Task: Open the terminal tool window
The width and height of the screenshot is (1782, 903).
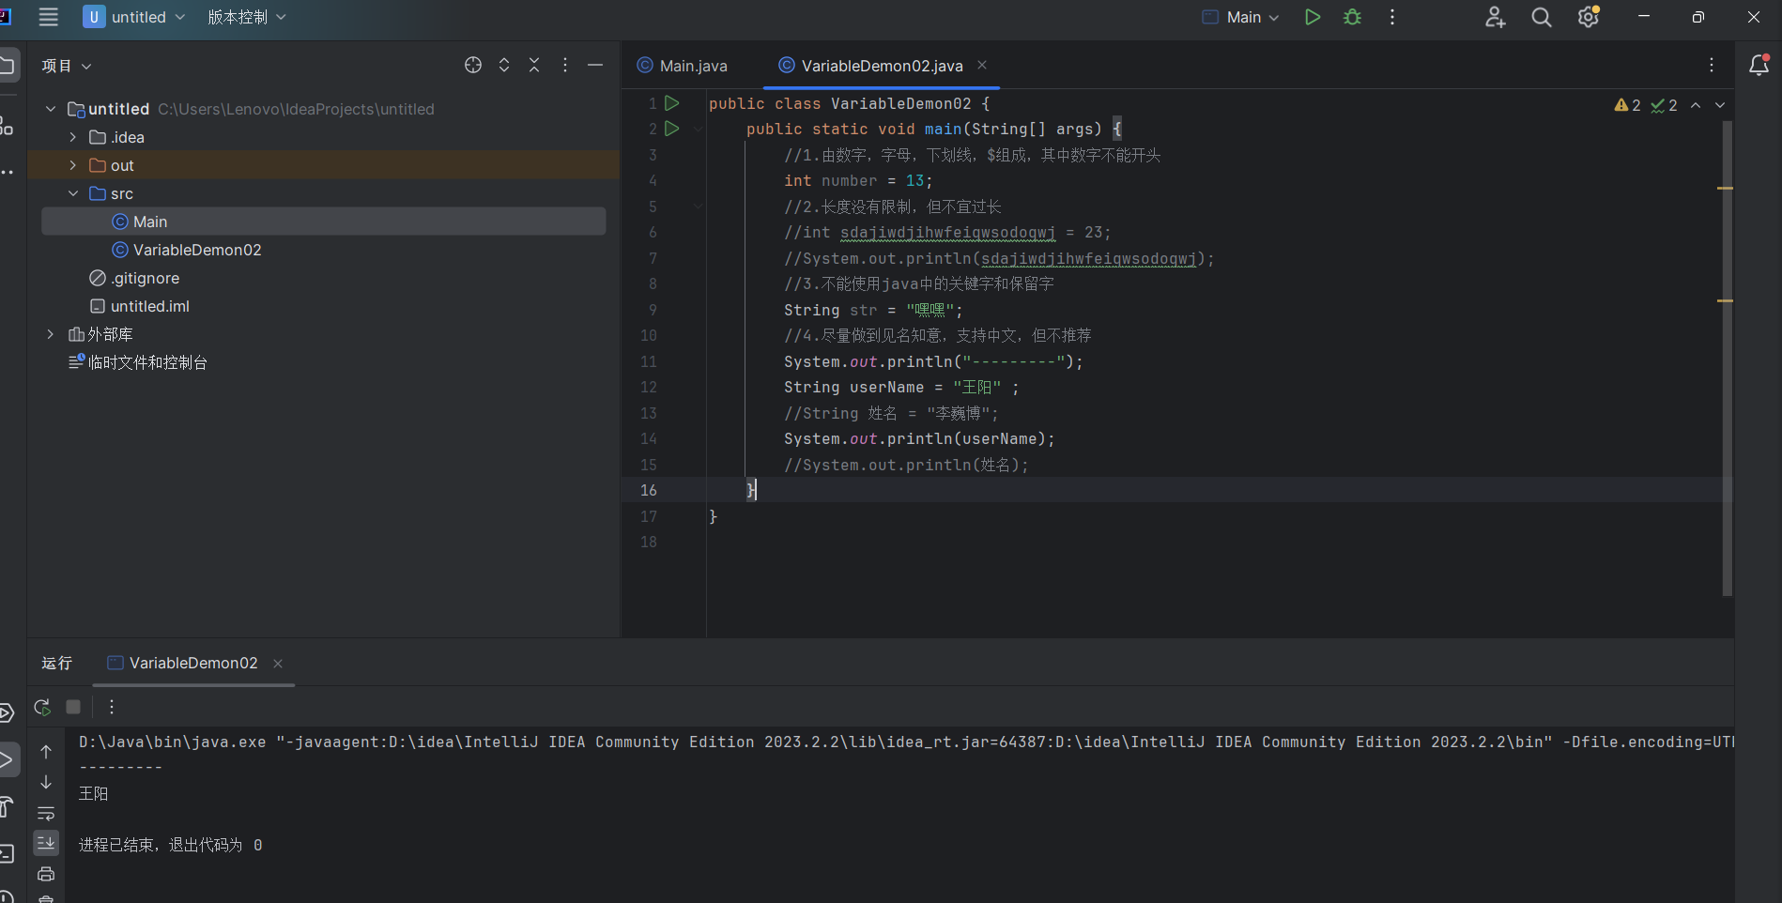Action: [7, 854]
